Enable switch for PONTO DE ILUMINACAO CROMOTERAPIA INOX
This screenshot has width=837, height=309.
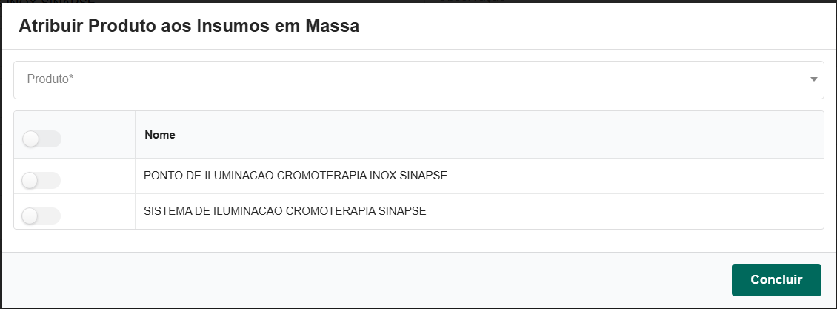pyautogui.click(x=41, y=180)
